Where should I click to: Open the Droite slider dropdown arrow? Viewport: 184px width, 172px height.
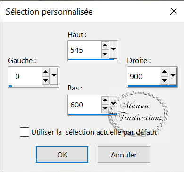pyautogui.click(x=173, y=76)
